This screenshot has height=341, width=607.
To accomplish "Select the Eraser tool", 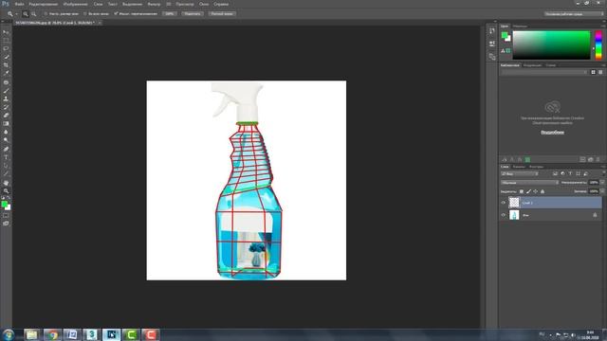I will coord(6,116).
